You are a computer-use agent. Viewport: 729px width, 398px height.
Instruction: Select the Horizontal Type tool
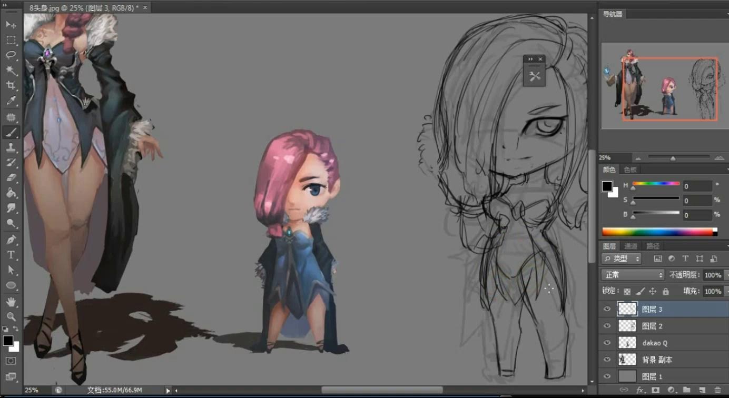[x=11, y=255]
